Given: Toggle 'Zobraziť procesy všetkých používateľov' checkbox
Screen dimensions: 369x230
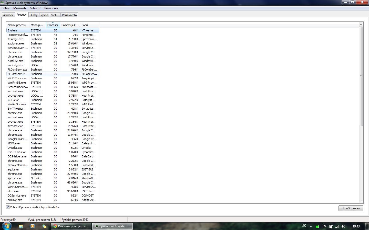Looking at the screenshot, I should click(8, 207).
